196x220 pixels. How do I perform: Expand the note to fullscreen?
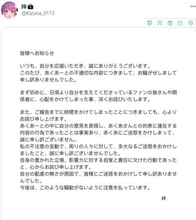pos(160,23)
